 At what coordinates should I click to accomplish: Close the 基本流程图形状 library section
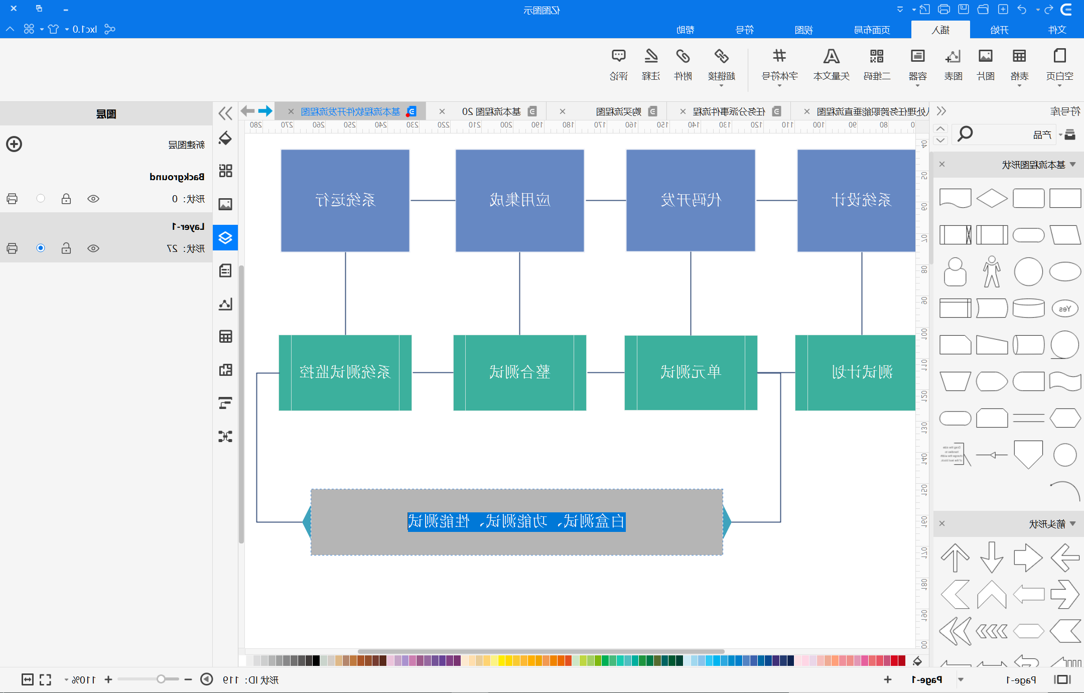(942, 164)
